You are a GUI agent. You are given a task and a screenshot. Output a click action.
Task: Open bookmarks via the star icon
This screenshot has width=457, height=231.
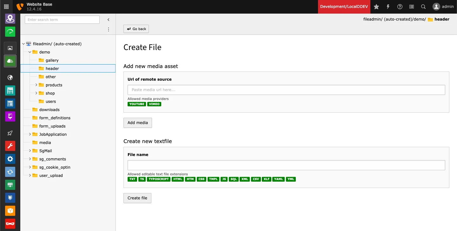pos(376,7)
